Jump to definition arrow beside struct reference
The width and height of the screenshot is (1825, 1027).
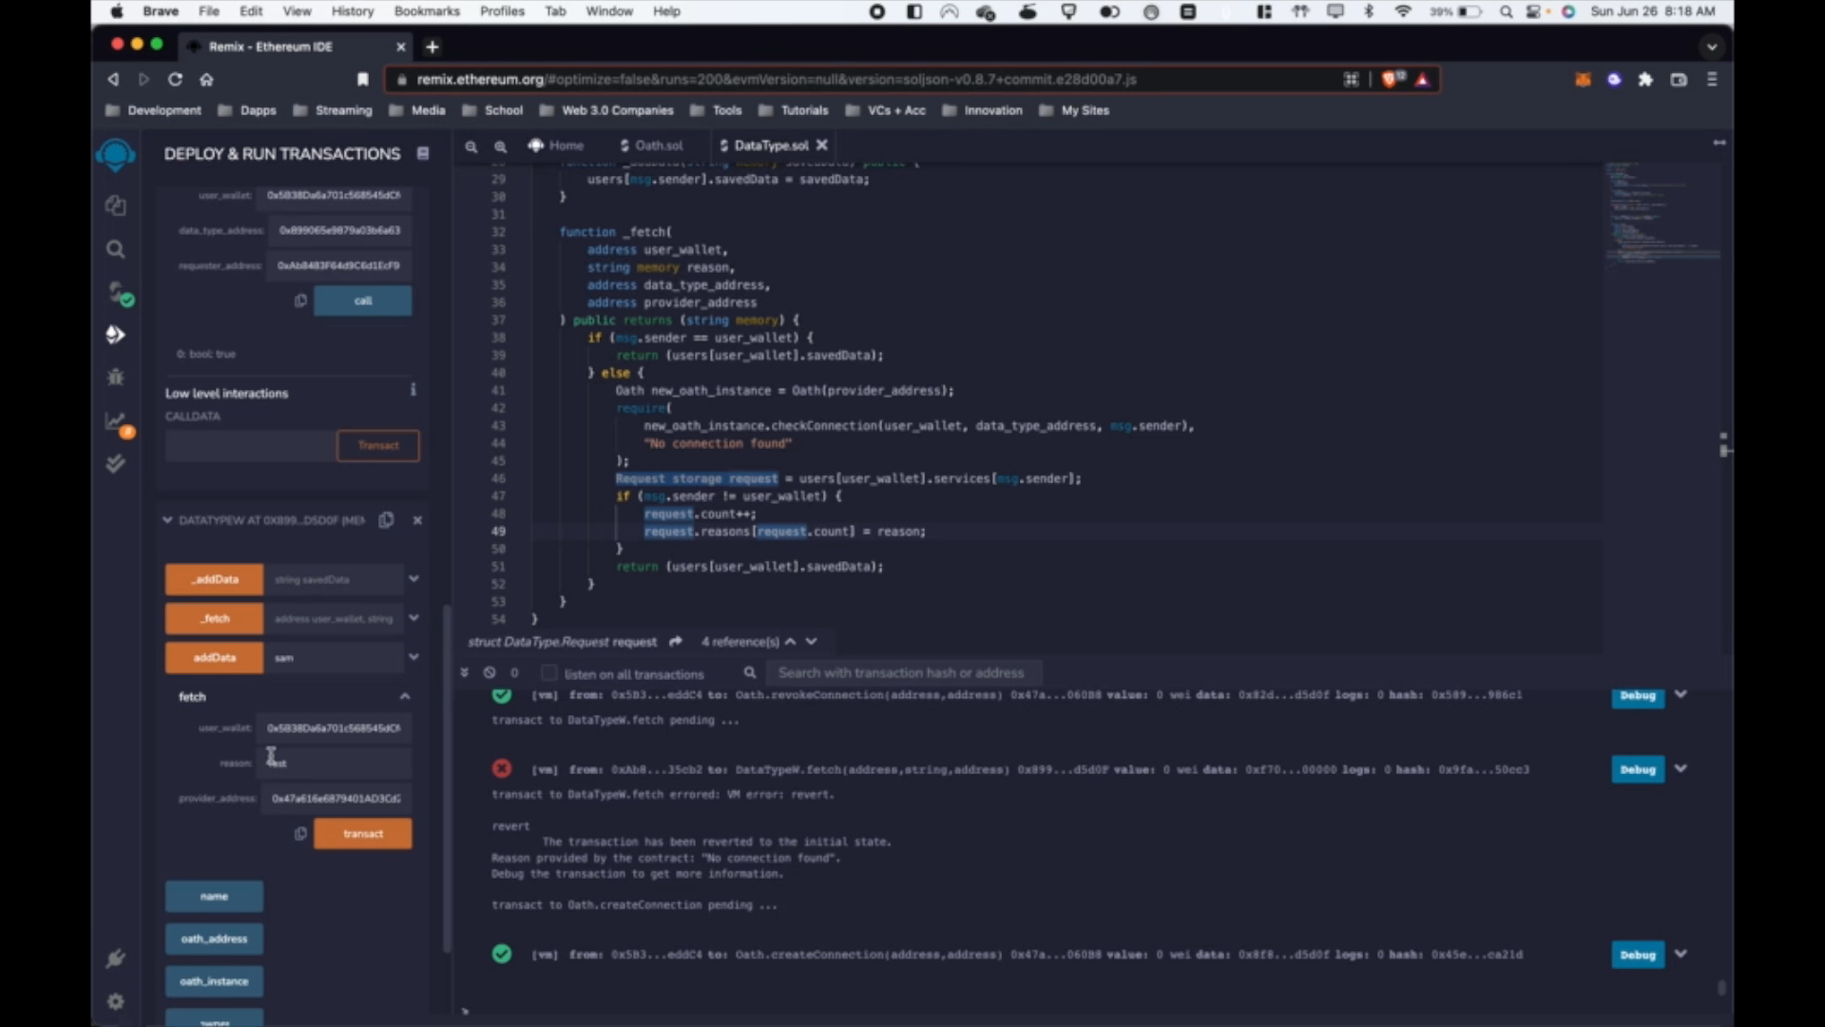(676, 642)
